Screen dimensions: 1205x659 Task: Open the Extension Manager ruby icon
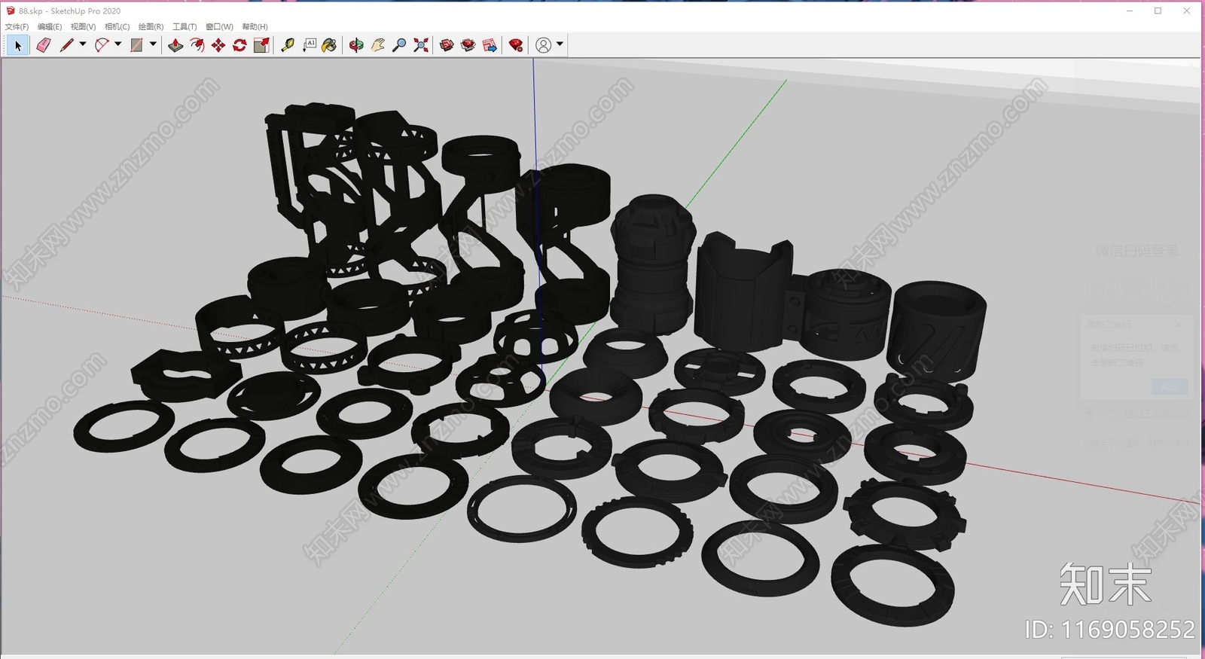tap(516, 45)
